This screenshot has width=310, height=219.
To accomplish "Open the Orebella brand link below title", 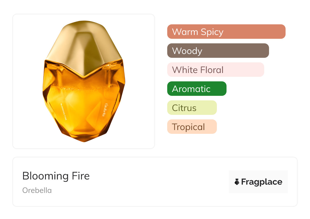I will (x=37, y=190).
